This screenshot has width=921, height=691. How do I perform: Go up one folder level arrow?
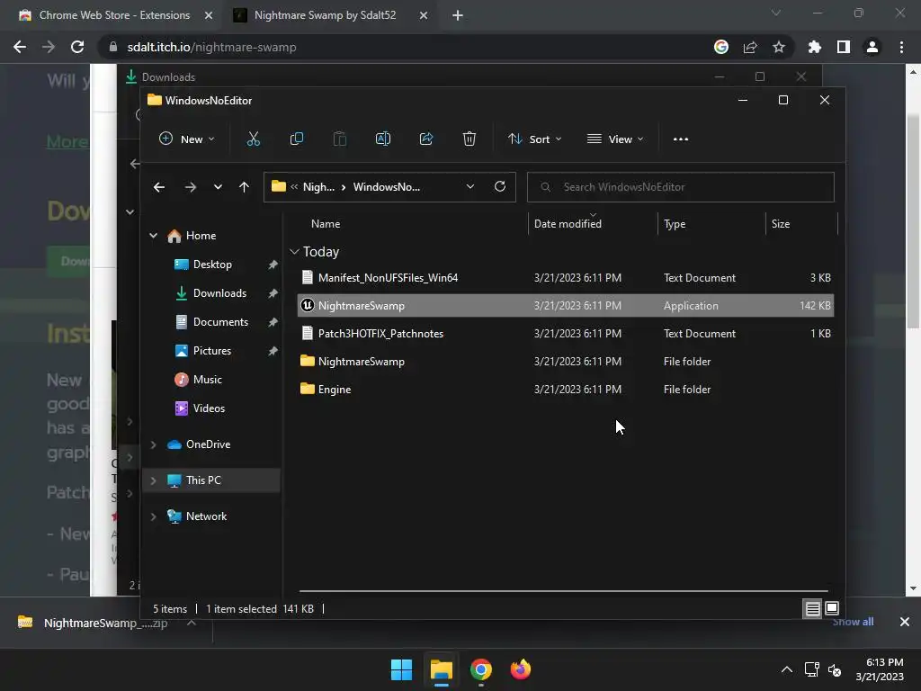(244, 187)
